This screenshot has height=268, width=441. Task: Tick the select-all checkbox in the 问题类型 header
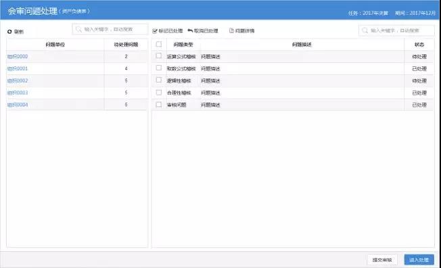click(159, 44)
